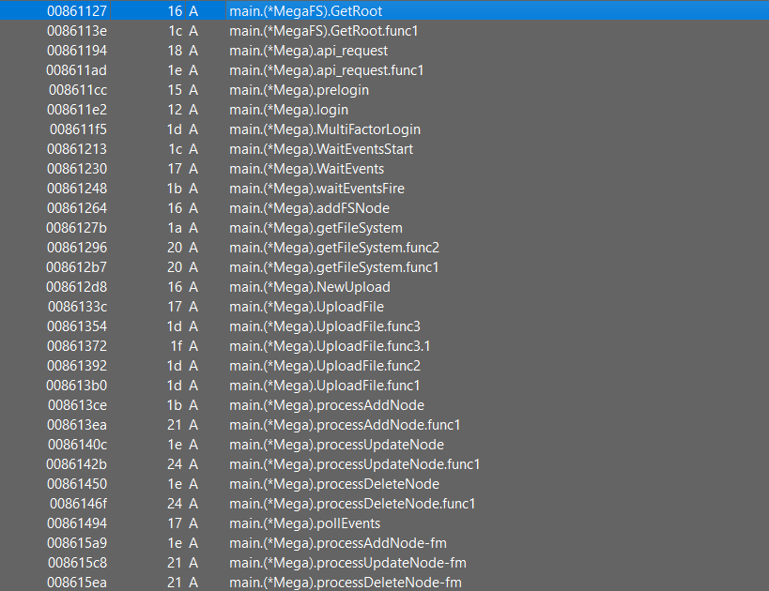
Task: Click address 0086133c
Action: 78,306
